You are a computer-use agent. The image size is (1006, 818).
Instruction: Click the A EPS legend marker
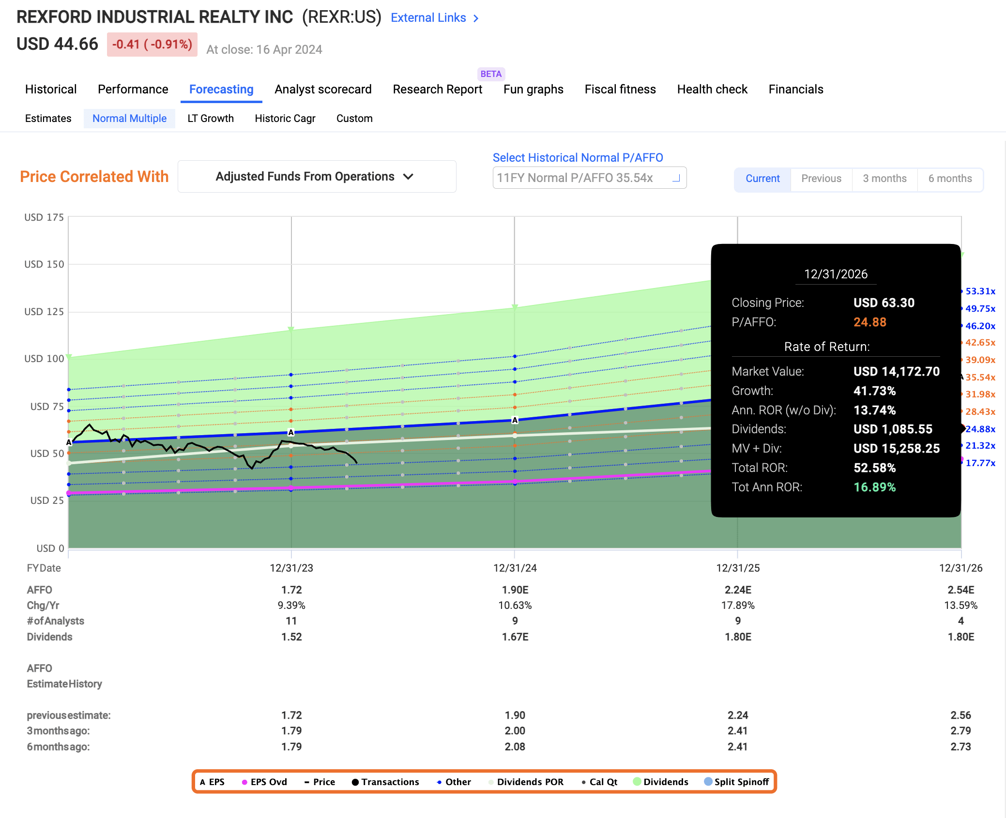203,782
